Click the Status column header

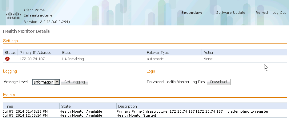pos(10,53)
